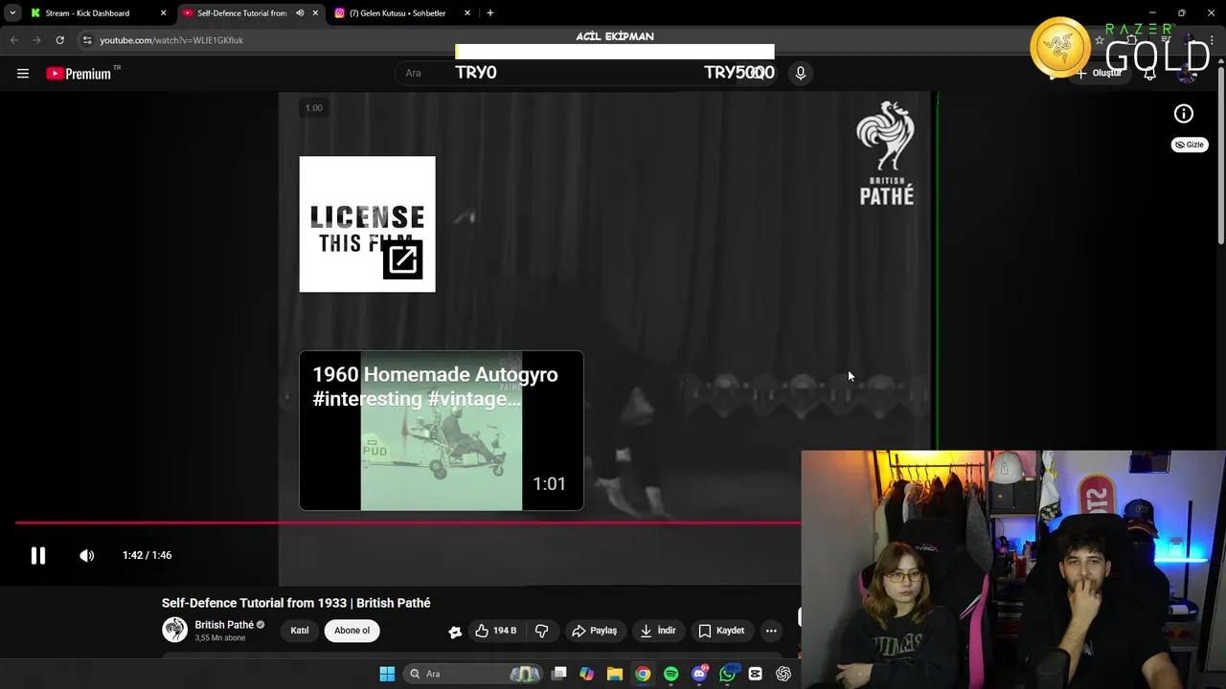Open File Explorer from the taskbar
The height and width of the screenshot is (689, 1226).
(x=615, y=674)
